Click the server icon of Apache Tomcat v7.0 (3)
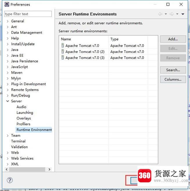The width and height of the screenshot is (190, 191). [x=62, y=58]
